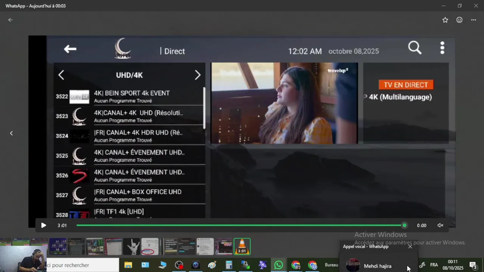
Task: Click the Bureau toolbar label
Action: pos(331,265)
